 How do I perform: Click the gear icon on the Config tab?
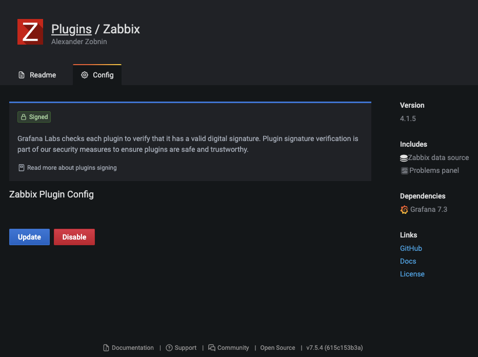[x=85, y=75]
